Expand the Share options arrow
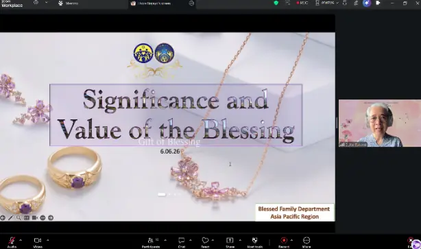 point(240,240)
